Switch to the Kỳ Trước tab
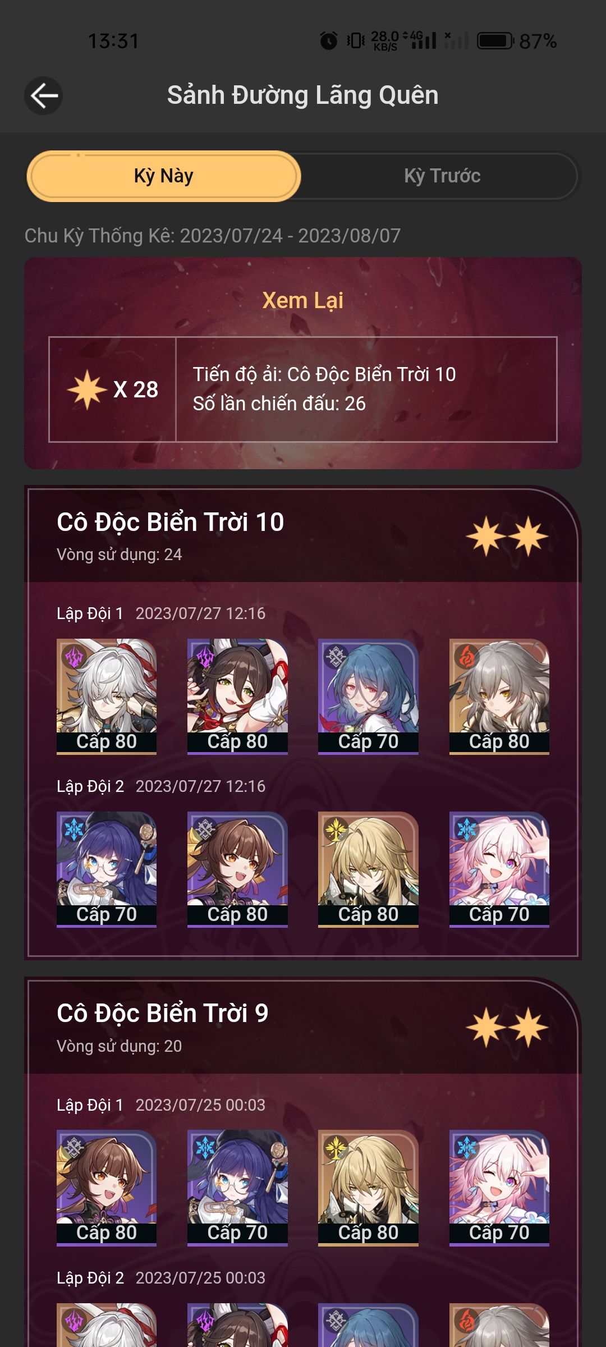Screen dimensions: 606x1347 [442, 176]
